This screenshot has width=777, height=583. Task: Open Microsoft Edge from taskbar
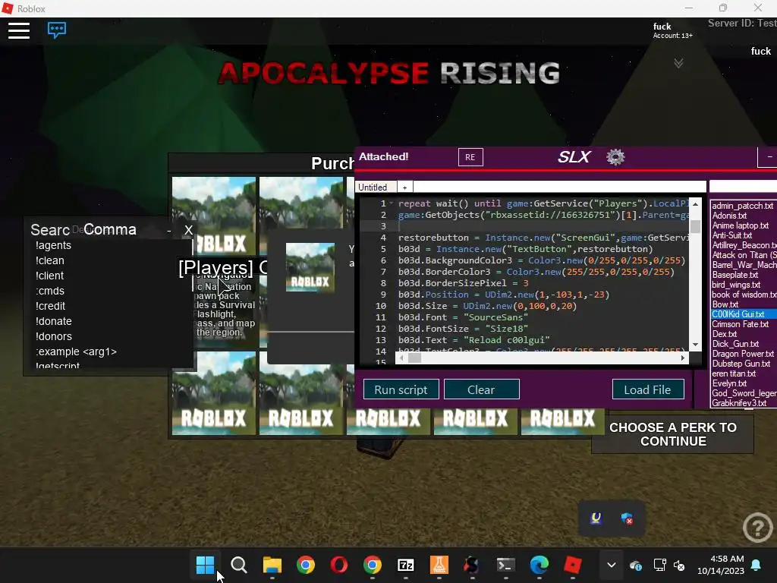(x=539, y=565)
